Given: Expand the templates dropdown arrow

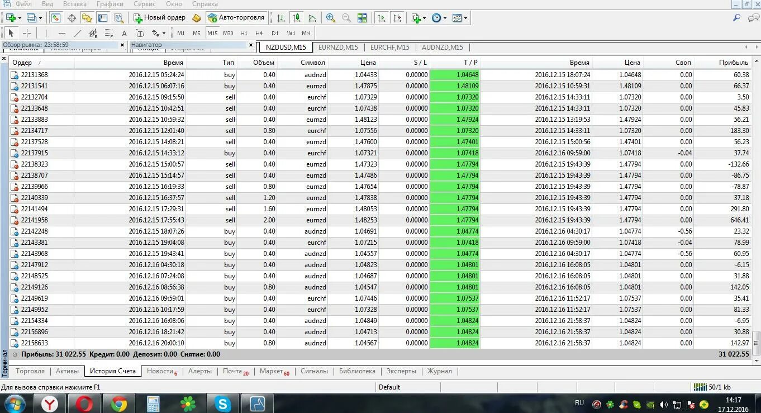Looking at the screenshot, I should click(465, 18).
